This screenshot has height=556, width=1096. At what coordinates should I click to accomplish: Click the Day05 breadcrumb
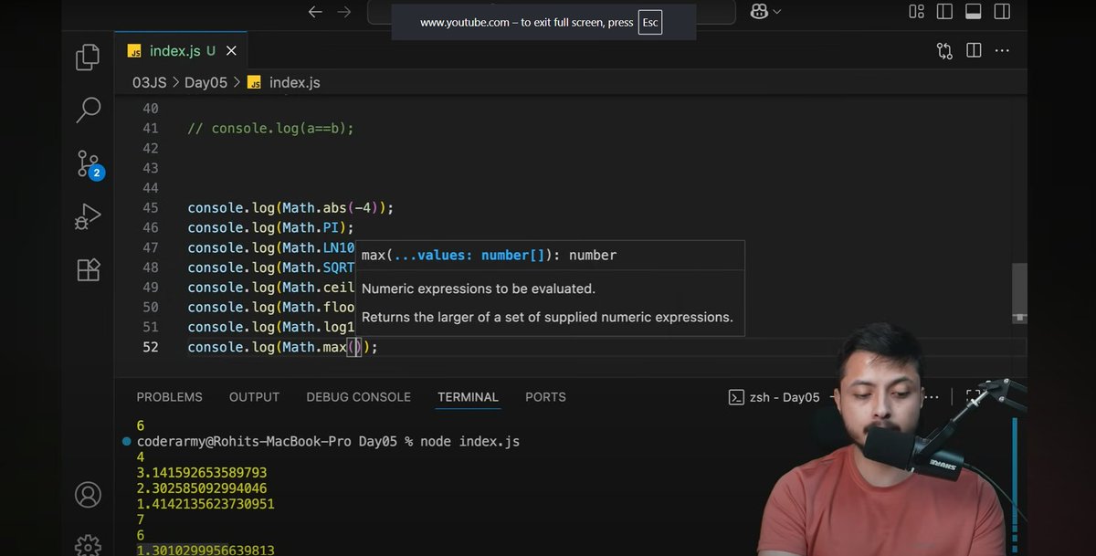click(205, 82)
